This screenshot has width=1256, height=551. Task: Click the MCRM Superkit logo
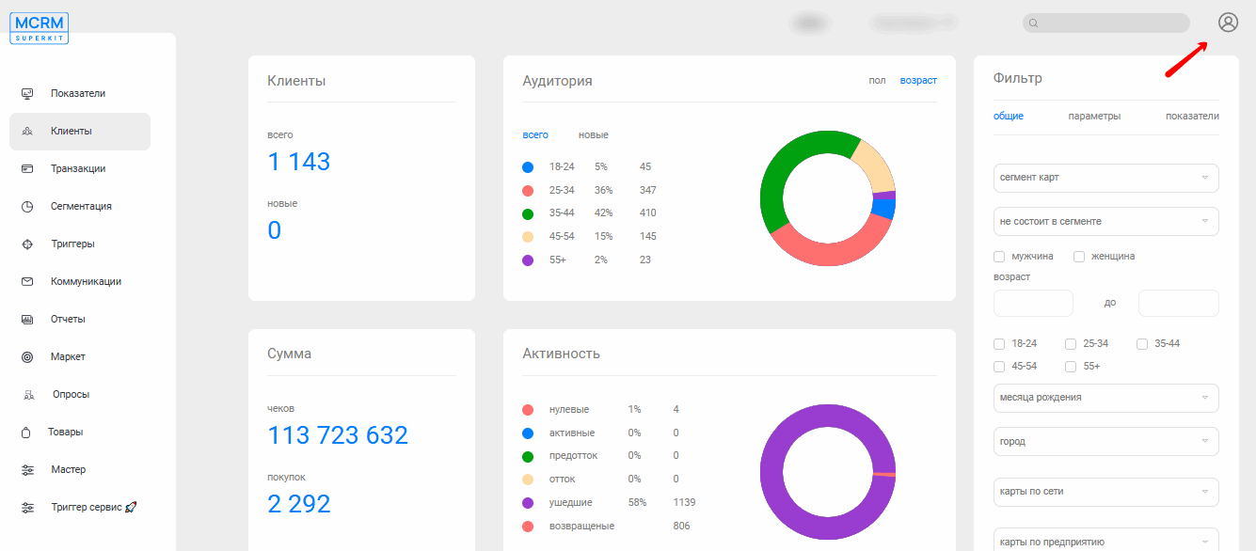(40, 28)
